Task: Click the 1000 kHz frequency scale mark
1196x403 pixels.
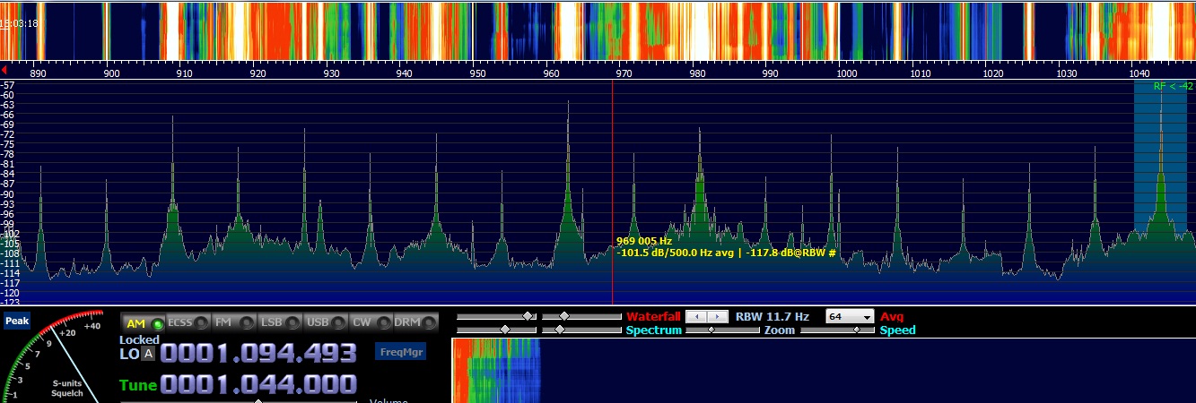Action: tap(846, 74)
